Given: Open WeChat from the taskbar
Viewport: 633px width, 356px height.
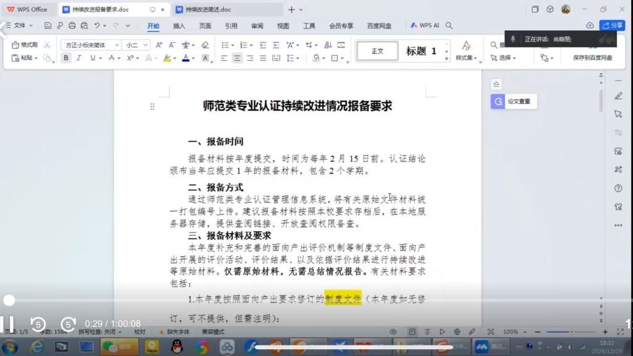Looking at the screenshot, I should [119, 347].
